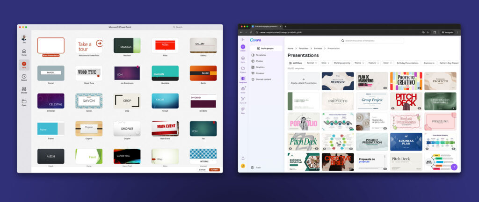Open the Format filter dropdown

tap(312, 63)
